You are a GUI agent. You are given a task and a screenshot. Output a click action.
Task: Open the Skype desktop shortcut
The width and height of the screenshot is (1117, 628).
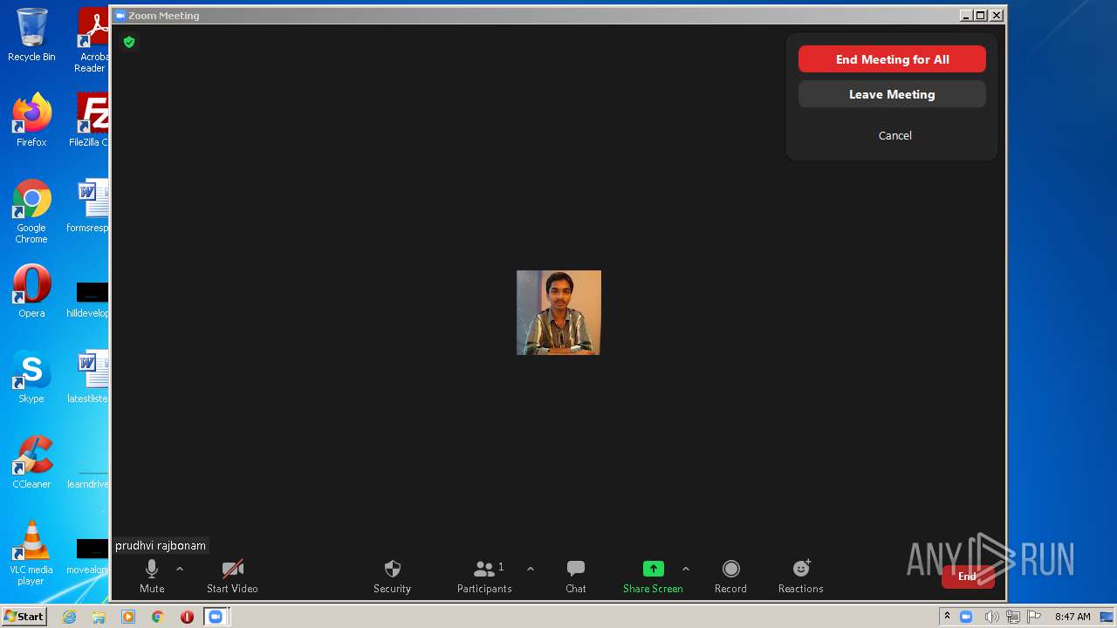tap(31, 377)
